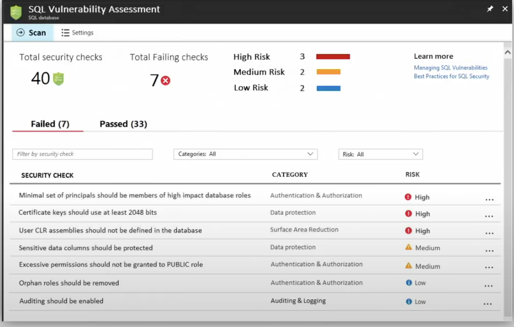Click High risk icon on Certificate keys row
The height and width of the screenshot is (327, 514).
[408, 213]
